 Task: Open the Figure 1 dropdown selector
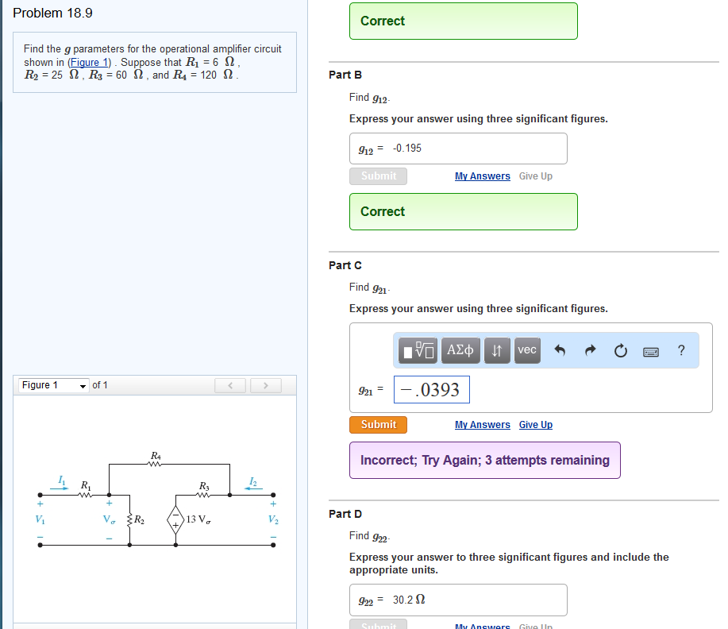pos(52,384)
